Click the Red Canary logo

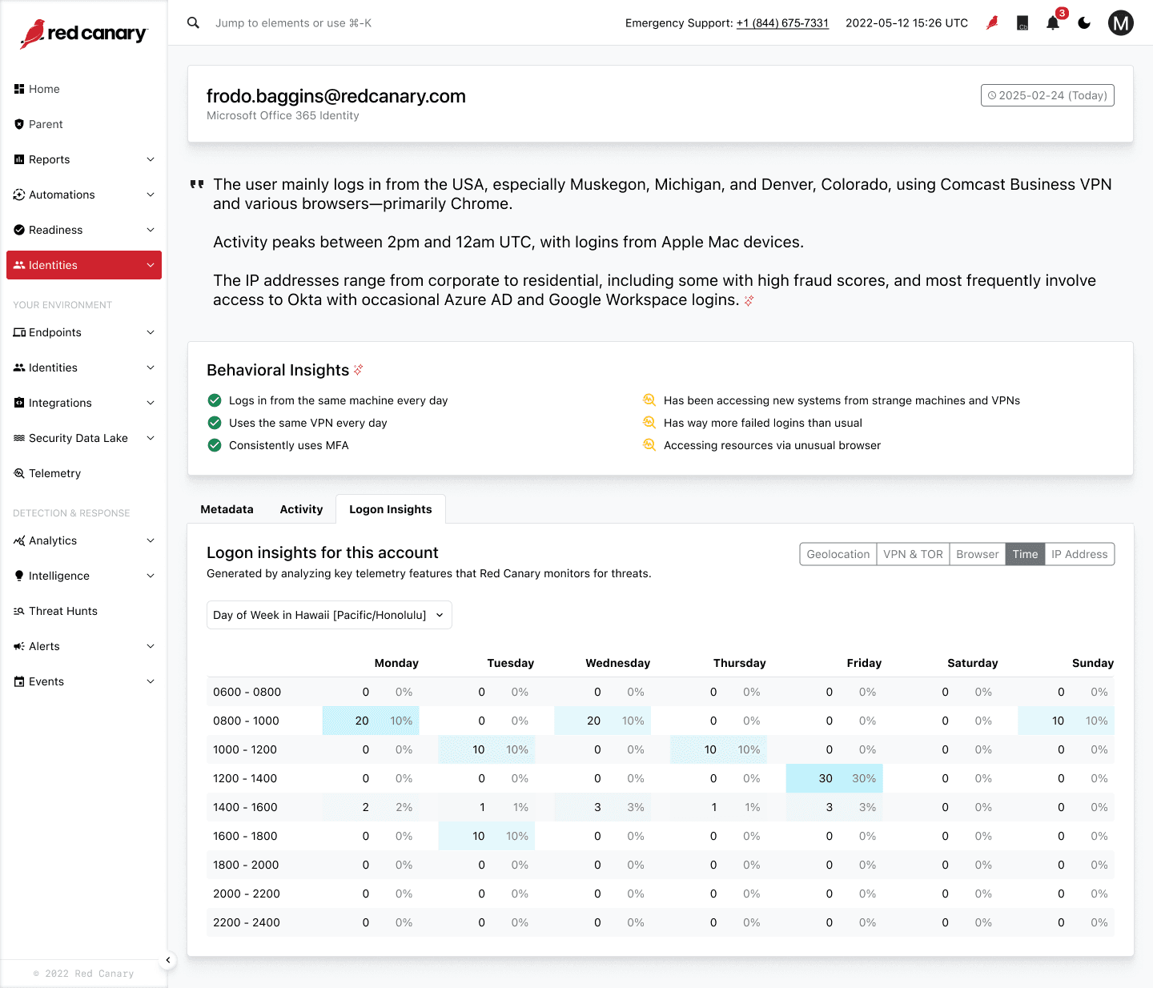click(84, 34)
